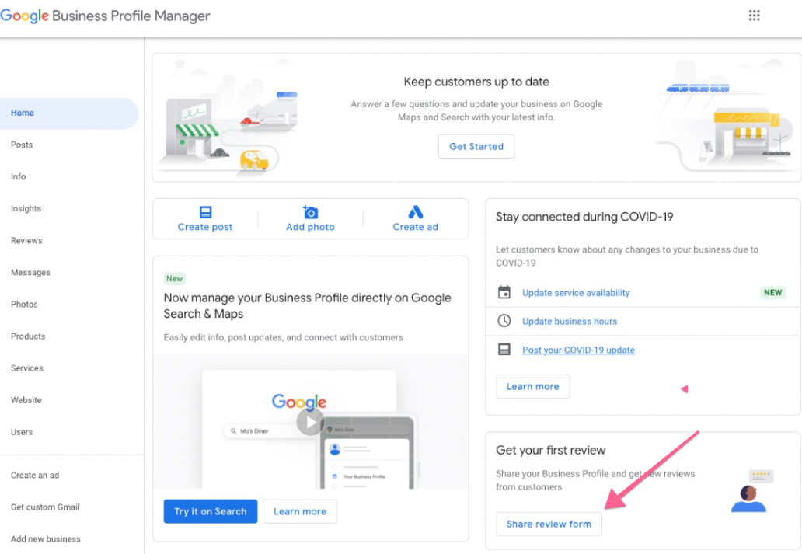Click the Share review form button

click(549, 524)
